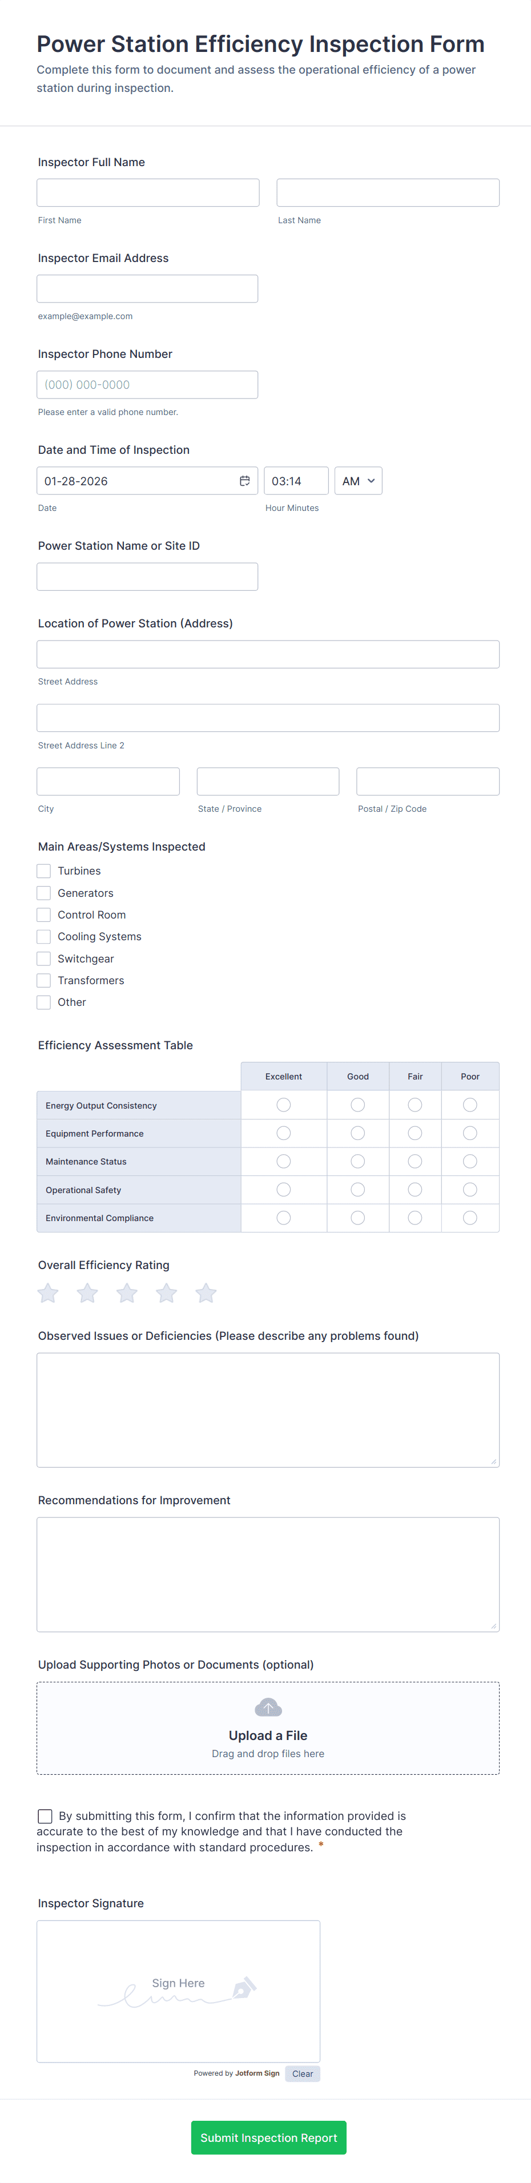
Task: Check the Other option under Main Areas Inspected
Action: pyautogui.click(x=43, y=1002)
